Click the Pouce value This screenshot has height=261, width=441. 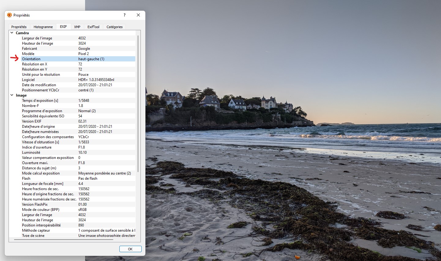coord(83,75)
